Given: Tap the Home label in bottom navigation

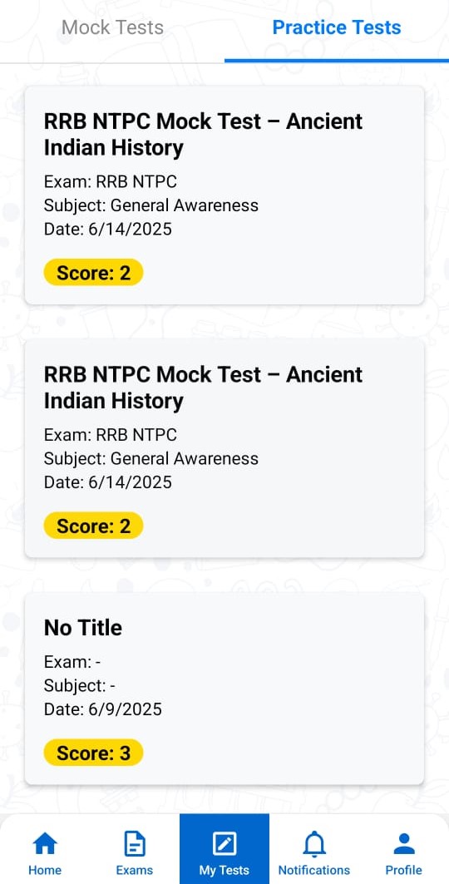Looking at the screenshot, I should pyautogui.click(x=45, y=870).
